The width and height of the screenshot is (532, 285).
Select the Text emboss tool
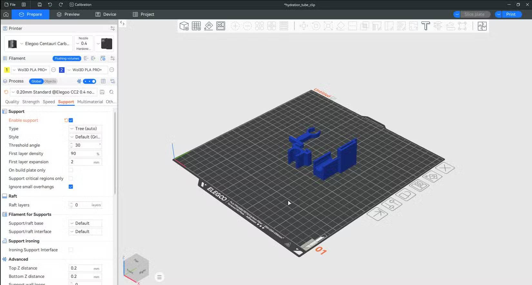click(426, 26)
